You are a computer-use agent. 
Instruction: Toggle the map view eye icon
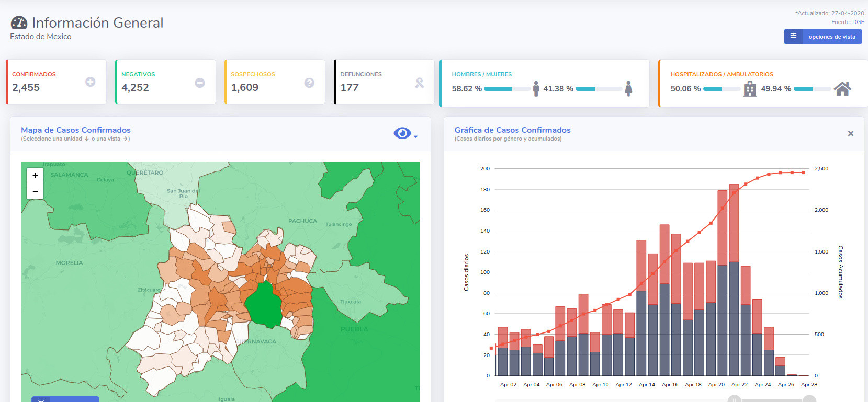402,133
